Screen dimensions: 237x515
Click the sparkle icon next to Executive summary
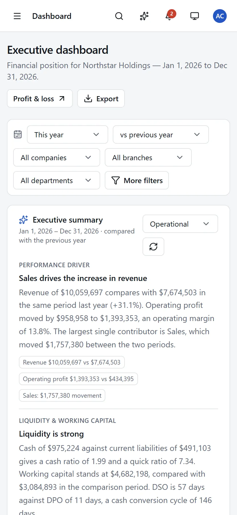[23, 220]
